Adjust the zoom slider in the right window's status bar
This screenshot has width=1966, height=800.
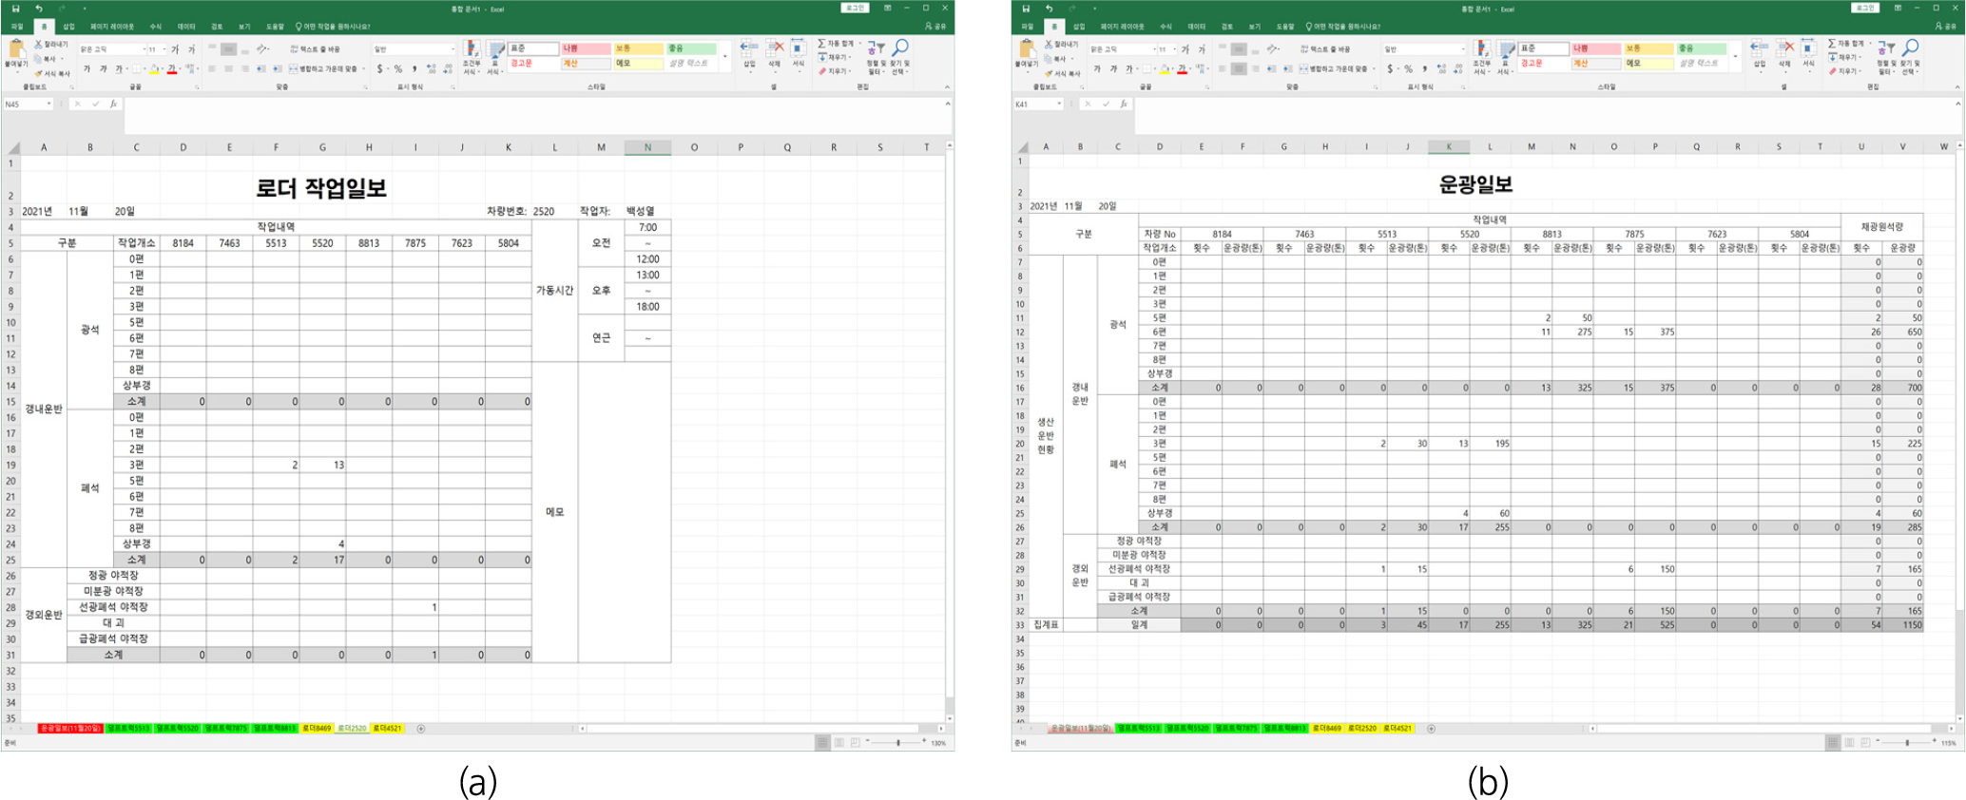coord(1906,743)
